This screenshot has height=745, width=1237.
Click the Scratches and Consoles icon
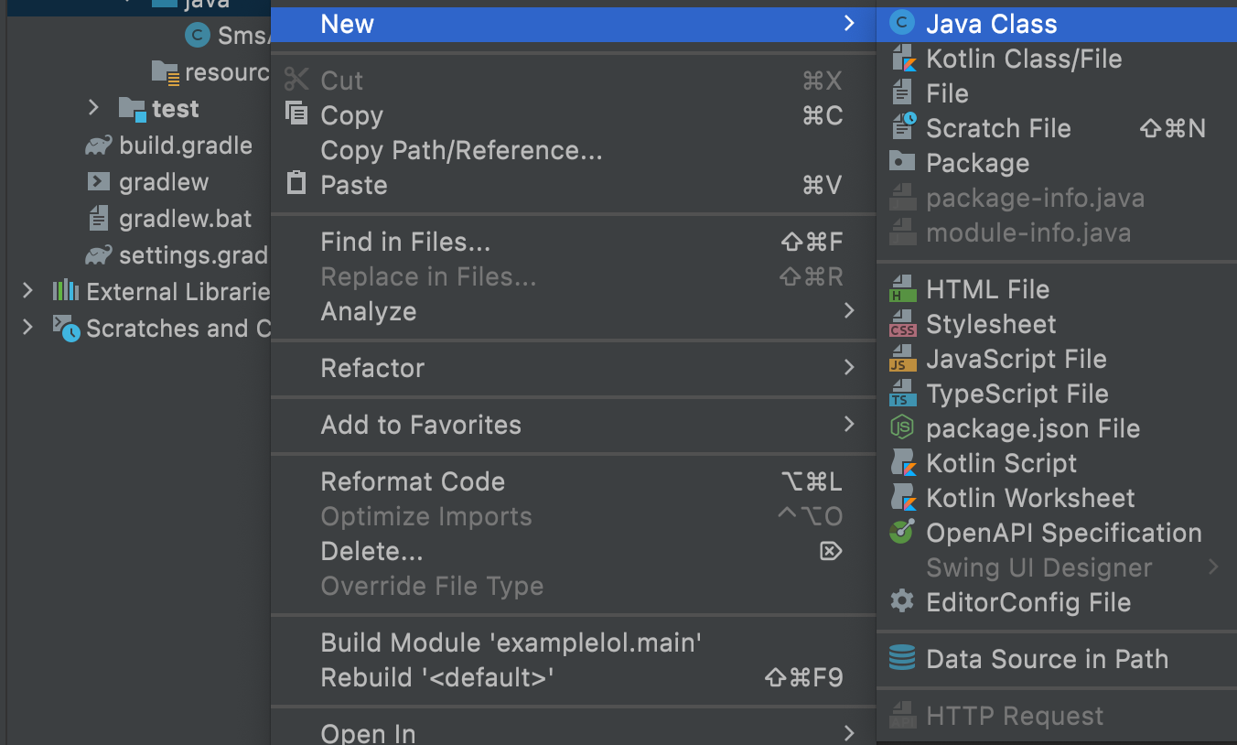tap(66, 328)
